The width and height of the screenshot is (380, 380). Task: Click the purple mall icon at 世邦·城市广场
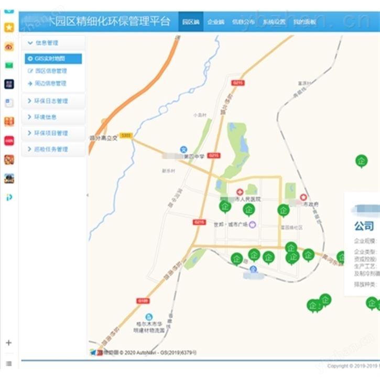click(253, 225)
